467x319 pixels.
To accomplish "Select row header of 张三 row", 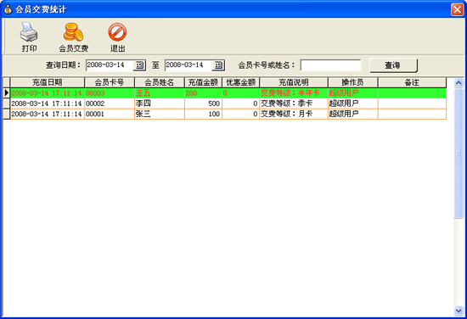I will (6, 114).
